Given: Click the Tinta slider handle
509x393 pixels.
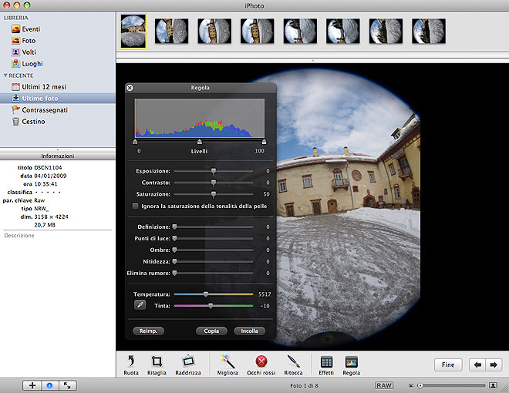Looking at the screenshot, I should click(x=211, y=305).
